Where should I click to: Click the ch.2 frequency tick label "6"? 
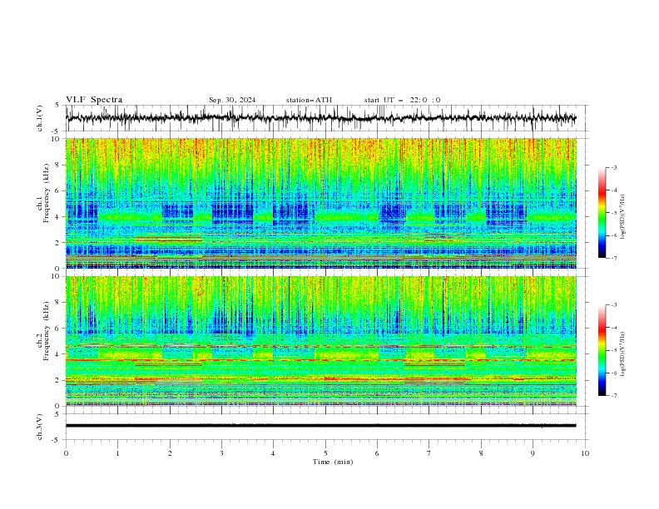click(x=59, y=329)
